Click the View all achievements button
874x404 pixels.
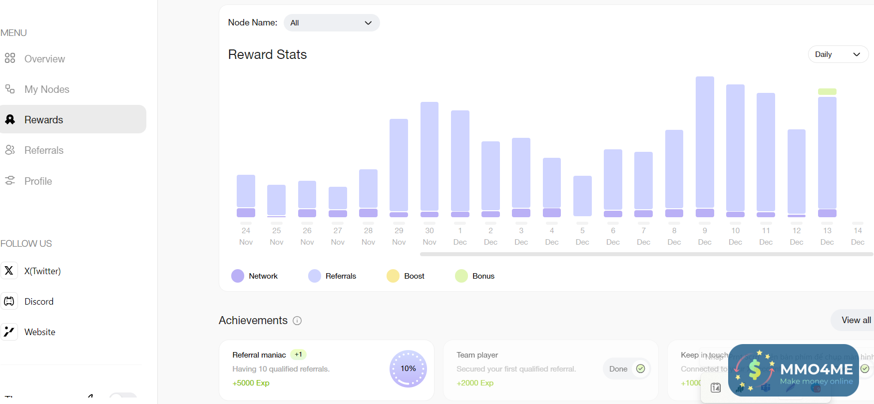pyautogui.click(x=854, y=320)
